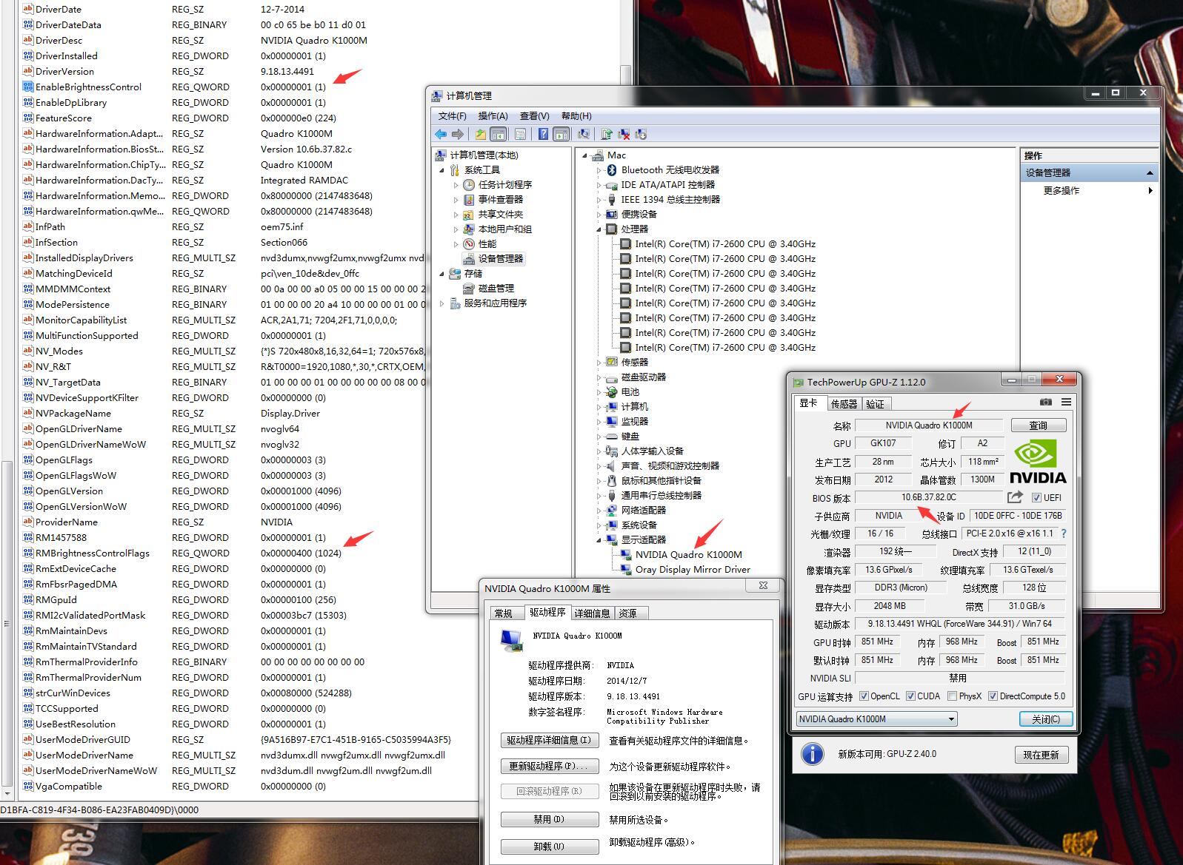1183x865 pixels.
Task: Click the Properties toolbar icon in Computer Management
Action: (x=520, y=134)
